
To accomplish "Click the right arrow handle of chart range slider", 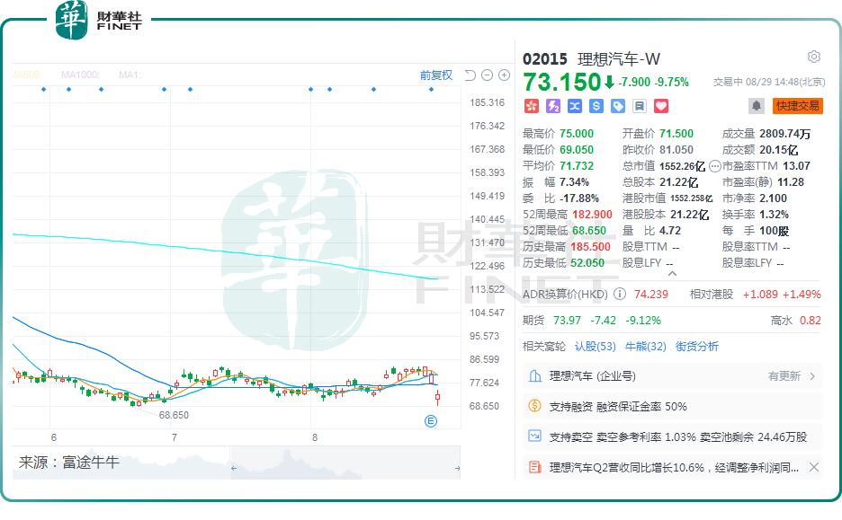I will 457,468.
